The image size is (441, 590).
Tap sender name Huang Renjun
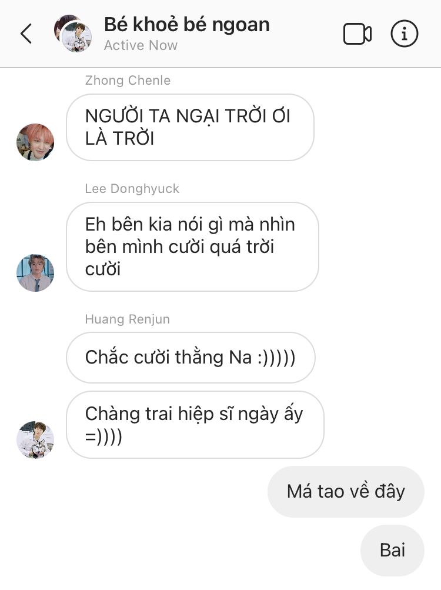127,319
